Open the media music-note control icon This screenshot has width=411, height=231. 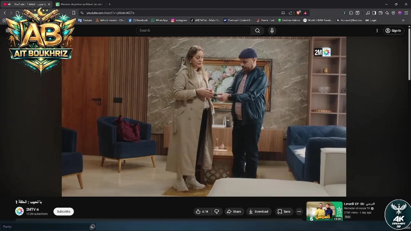368,13
